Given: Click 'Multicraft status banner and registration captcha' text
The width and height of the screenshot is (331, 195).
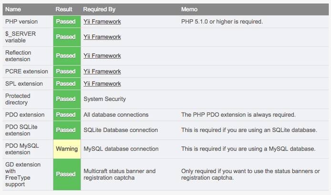Looking at the screenshot, I should click(x=119, y=174).
